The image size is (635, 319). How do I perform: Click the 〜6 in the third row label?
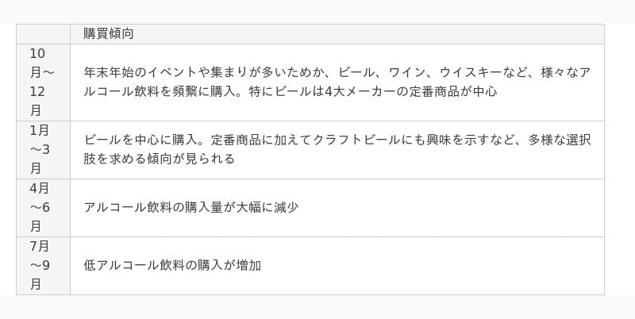click(40, 208)
